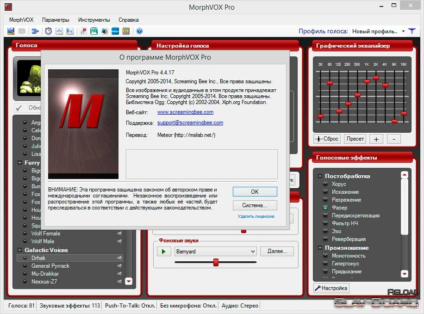Toggle the Монотонность effect
This screenshot has width=424, height=314.
pyautogui.click(x=325, y=256)
